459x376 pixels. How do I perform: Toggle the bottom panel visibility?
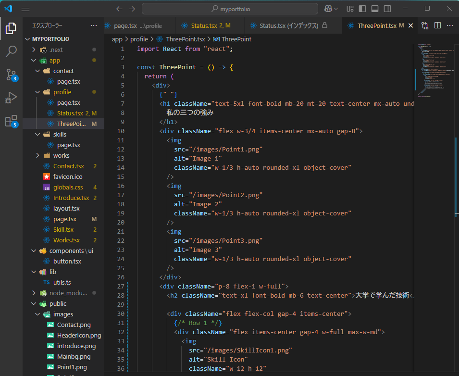(375, 9)
